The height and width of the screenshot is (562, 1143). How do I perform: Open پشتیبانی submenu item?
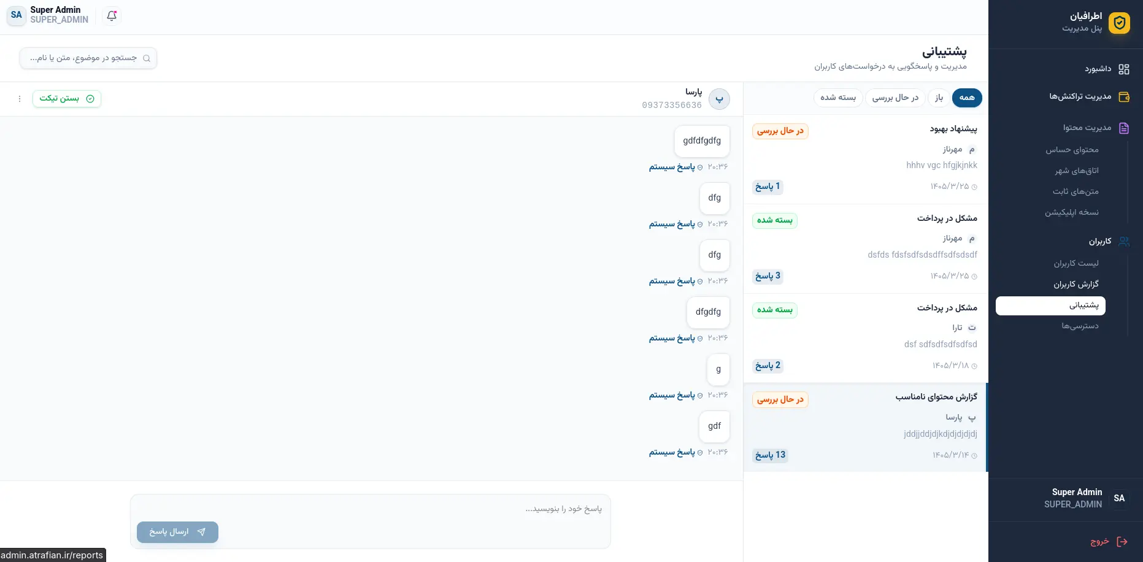click(1050, 306)
